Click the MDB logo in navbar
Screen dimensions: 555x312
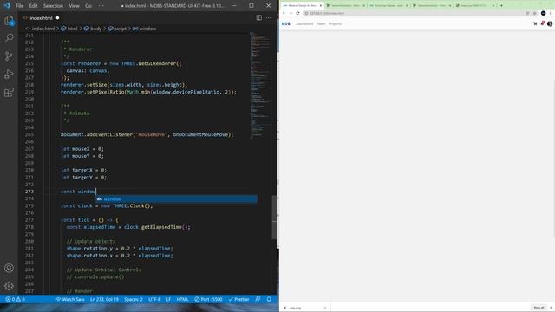[286, 23]
